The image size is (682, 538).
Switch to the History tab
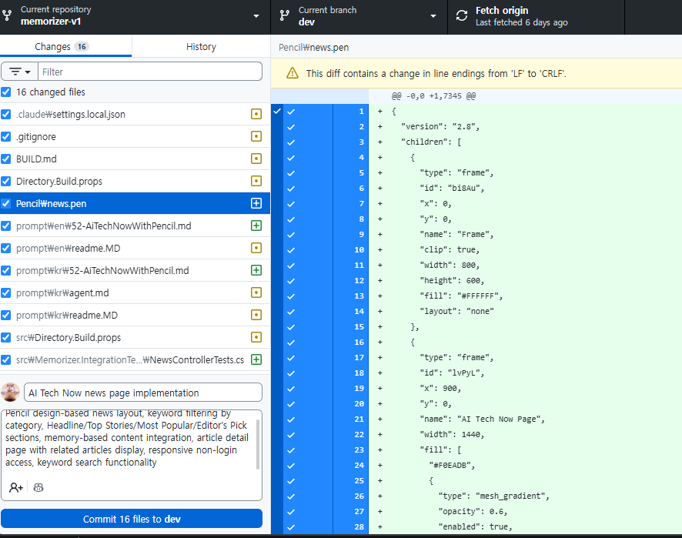click(201, 47)
